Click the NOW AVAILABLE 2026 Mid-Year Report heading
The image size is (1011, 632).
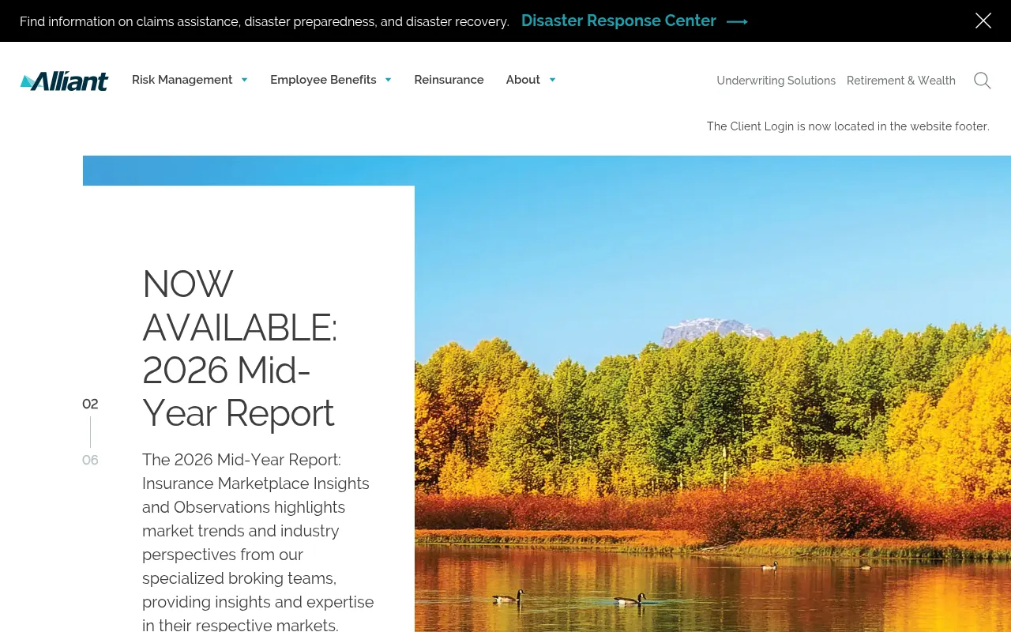tap(240, 348)
